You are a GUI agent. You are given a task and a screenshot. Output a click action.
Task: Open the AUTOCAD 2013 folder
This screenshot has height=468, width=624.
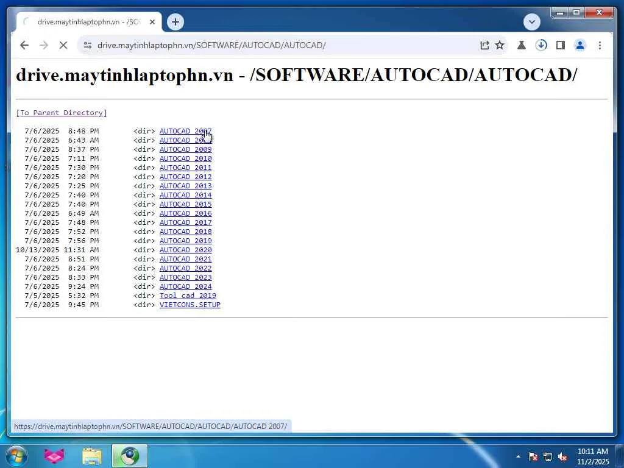(185, 186)
